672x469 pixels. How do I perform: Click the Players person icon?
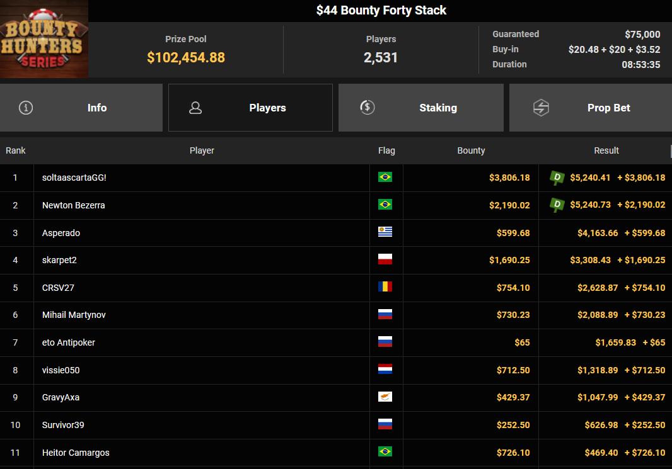click(x=195, y=108)
